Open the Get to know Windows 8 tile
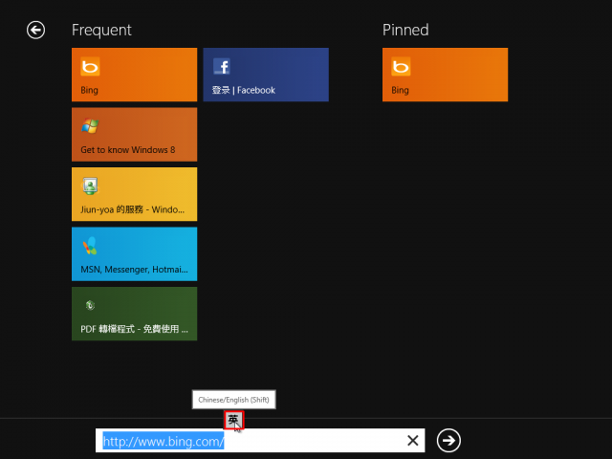The width and height of the screenshot is (612, 459). (x=134, y=134)
